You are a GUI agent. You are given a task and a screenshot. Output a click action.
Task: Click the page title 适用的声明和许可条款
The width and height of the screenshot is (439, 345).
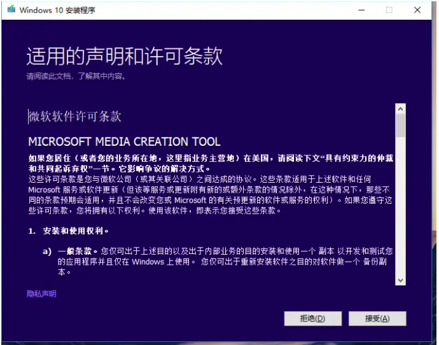[x=125, y=56]
